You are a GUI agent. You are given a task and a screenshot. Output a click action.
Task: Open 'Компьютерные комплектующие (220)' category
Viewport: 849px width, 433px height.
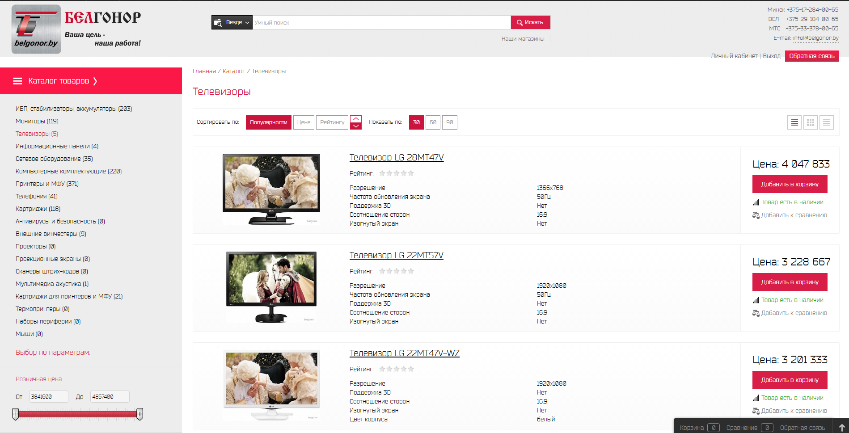pyautogui.click(x=69, y=171)
